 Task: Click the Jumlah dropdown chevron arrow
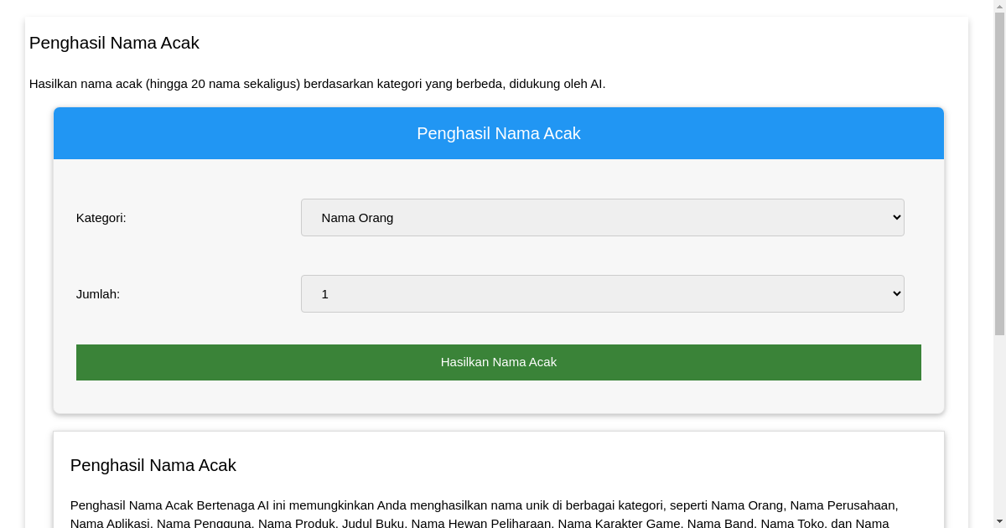tap(894, 293)
